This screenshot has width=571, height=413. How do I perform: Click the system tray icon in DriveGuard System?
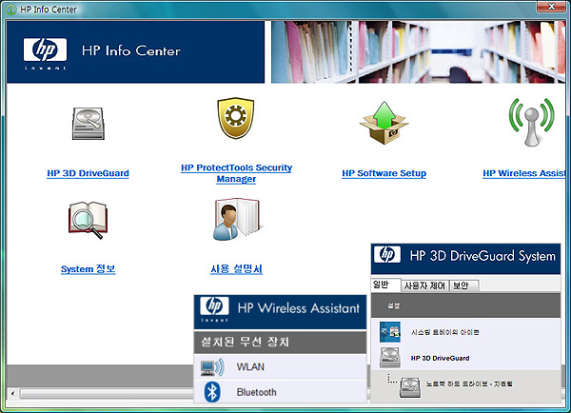[389, 332]
